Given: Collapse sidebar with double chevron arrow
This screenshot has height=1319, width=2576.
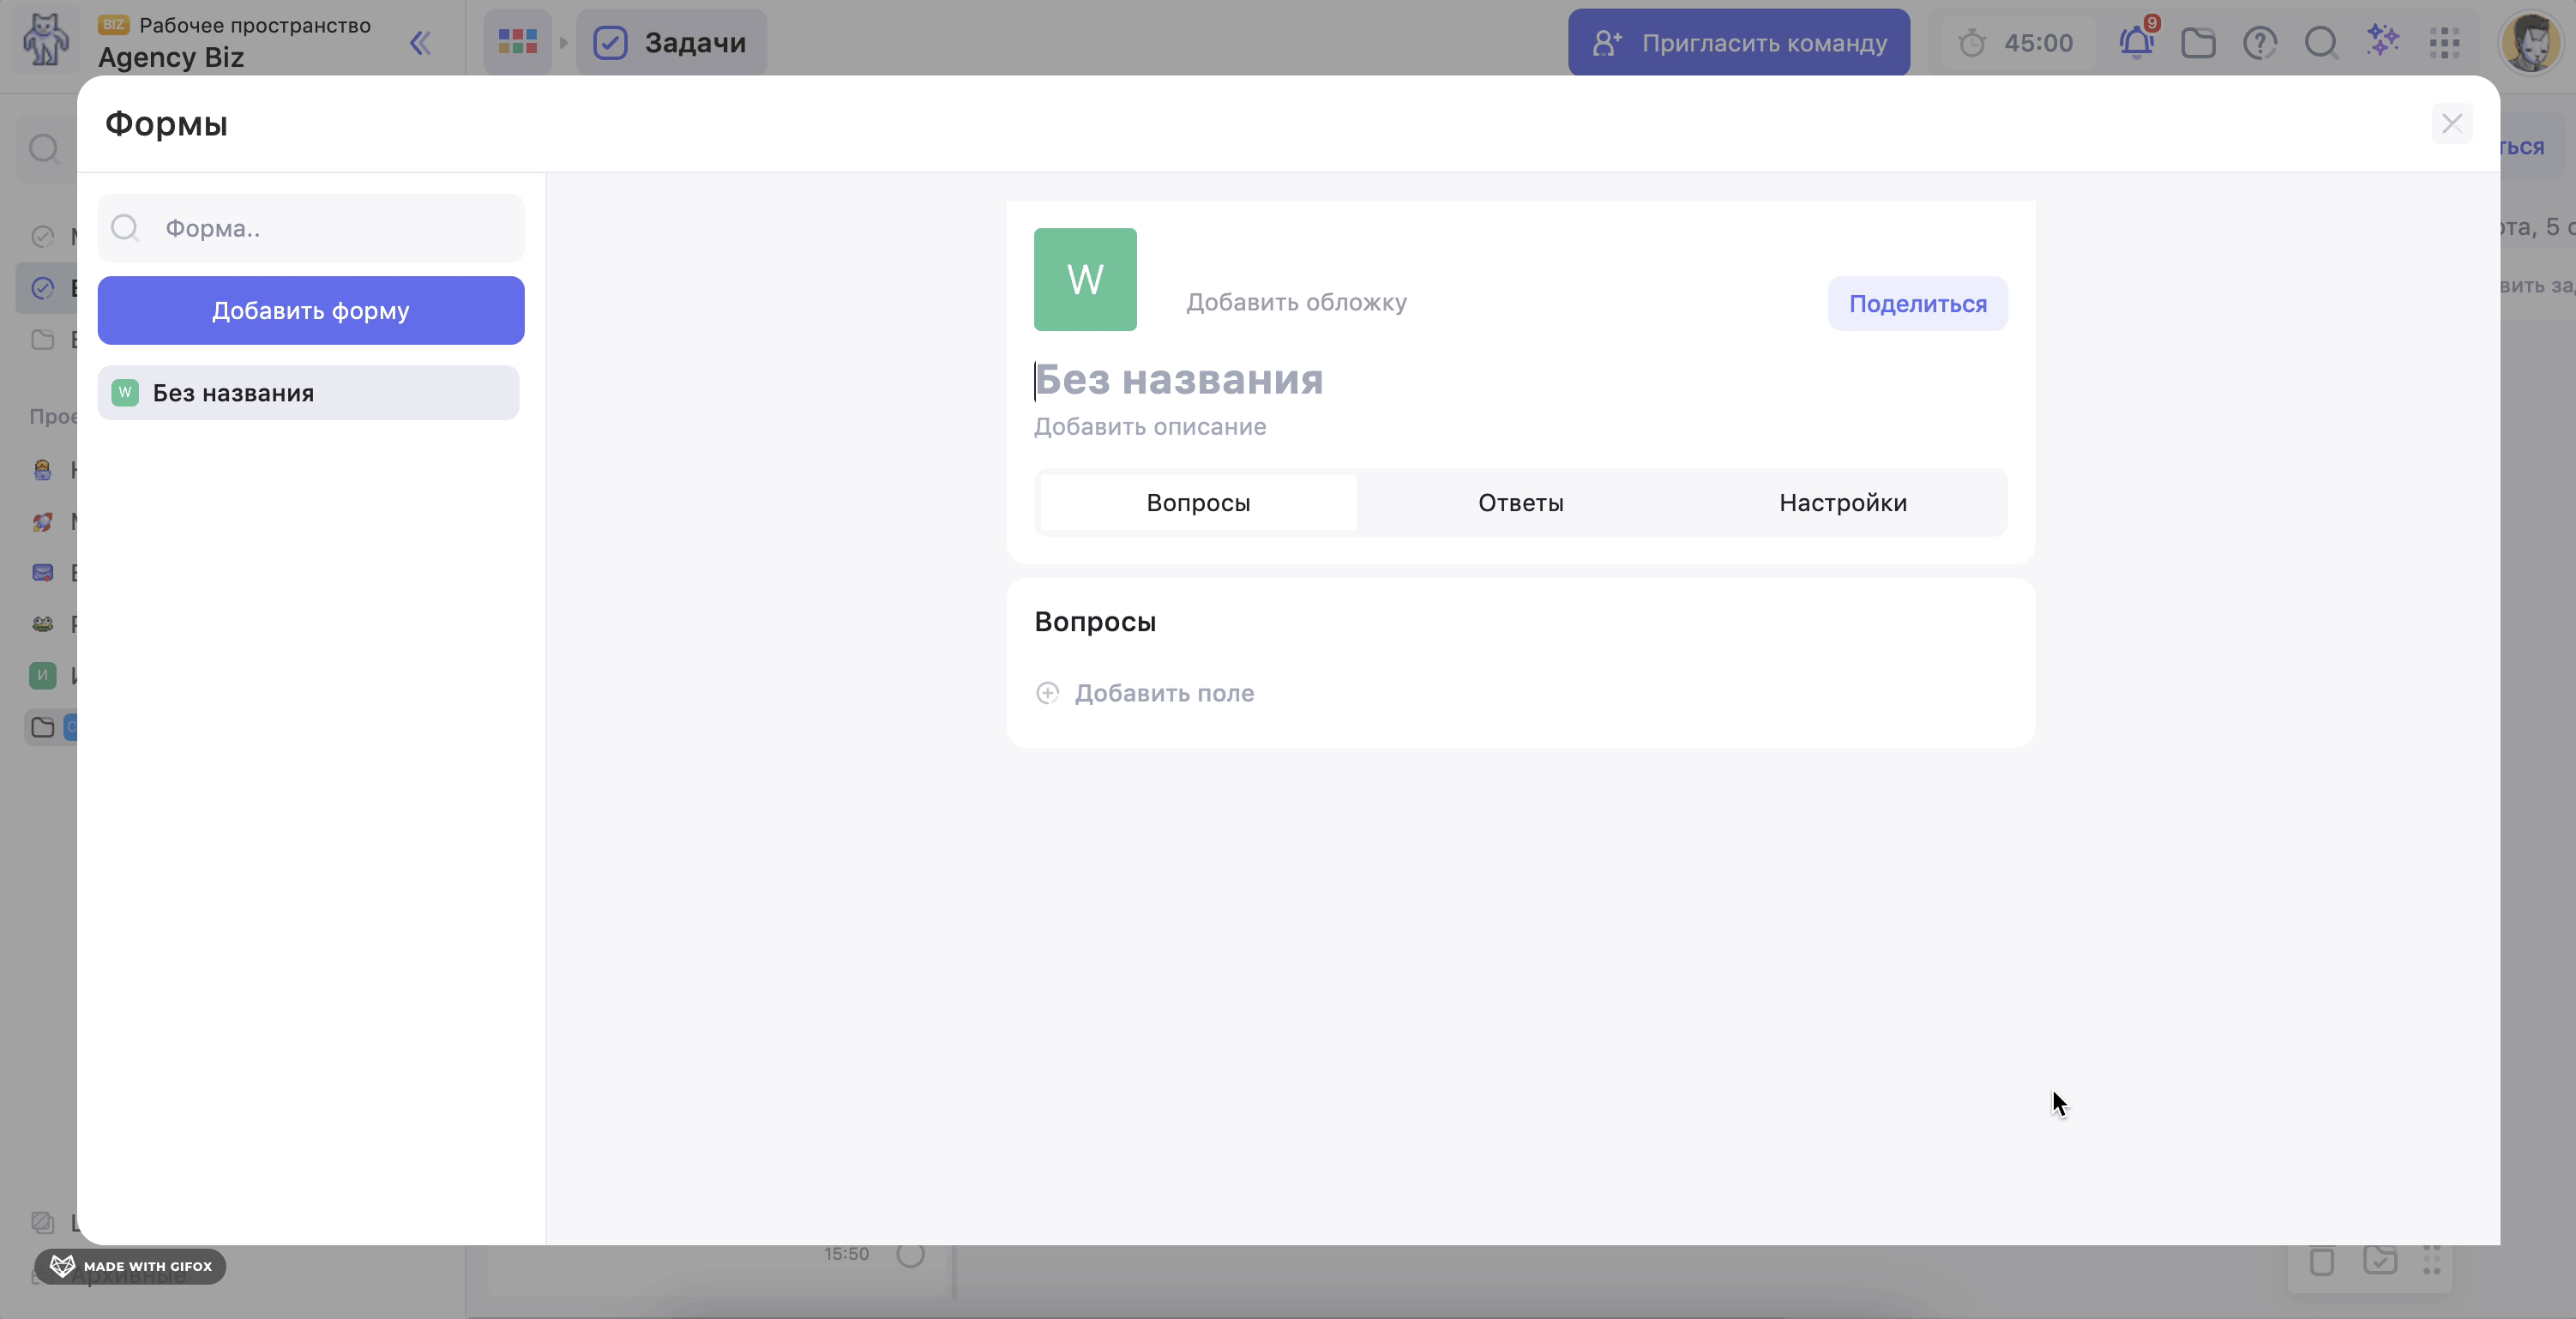Looking at the screenshot, I should click(420, 43).
